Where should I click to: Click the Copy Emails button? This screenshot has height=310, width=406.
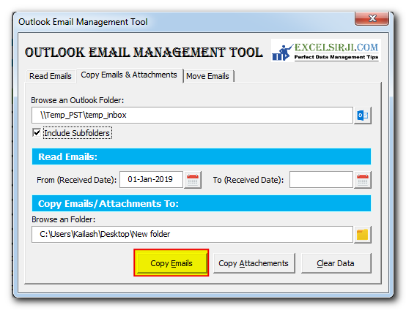171,263
